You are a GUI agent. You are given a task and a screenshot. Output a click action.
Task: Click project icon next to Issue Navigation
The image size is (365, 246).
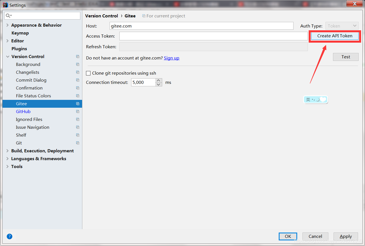(78, 127)
